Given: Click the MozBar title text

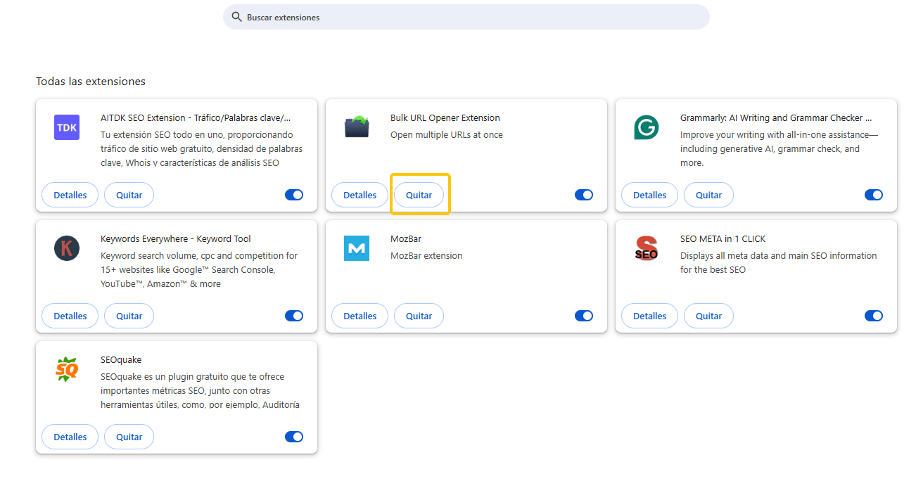Looking at the screenshot, I should [406, 238].
